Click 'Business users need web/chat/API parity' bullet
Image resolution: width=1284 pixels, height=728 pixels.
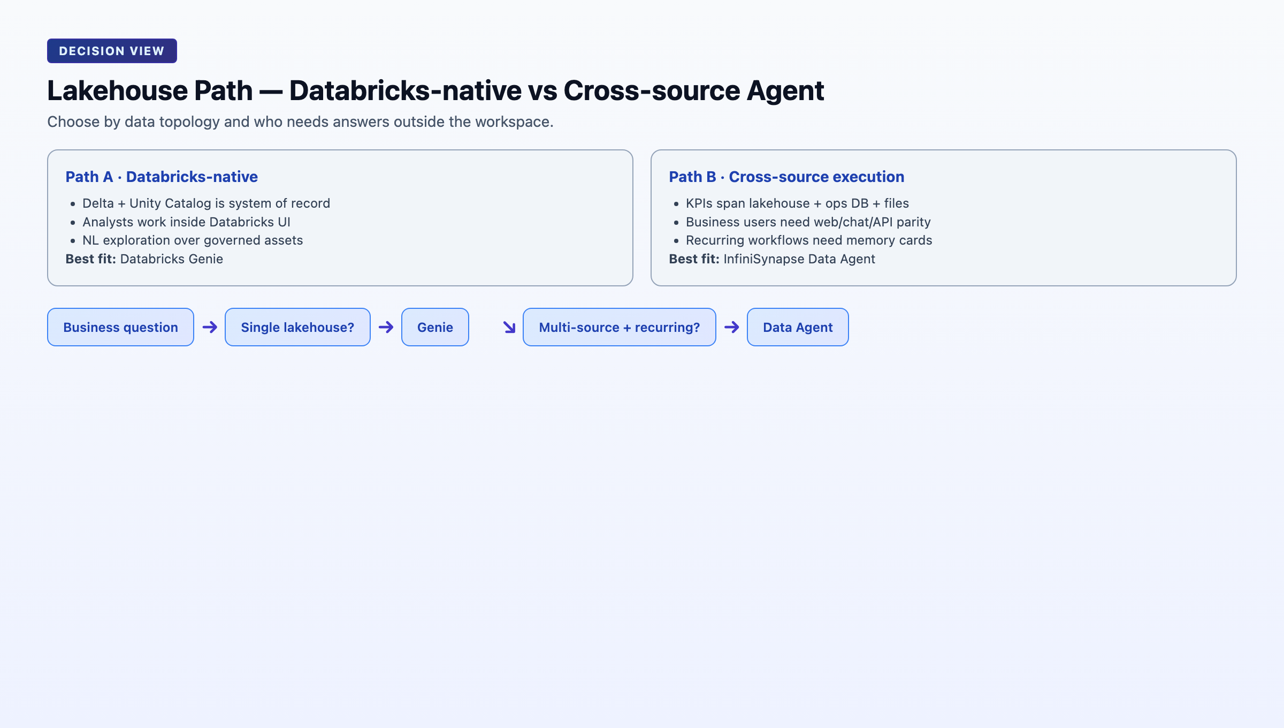[808, 222]
